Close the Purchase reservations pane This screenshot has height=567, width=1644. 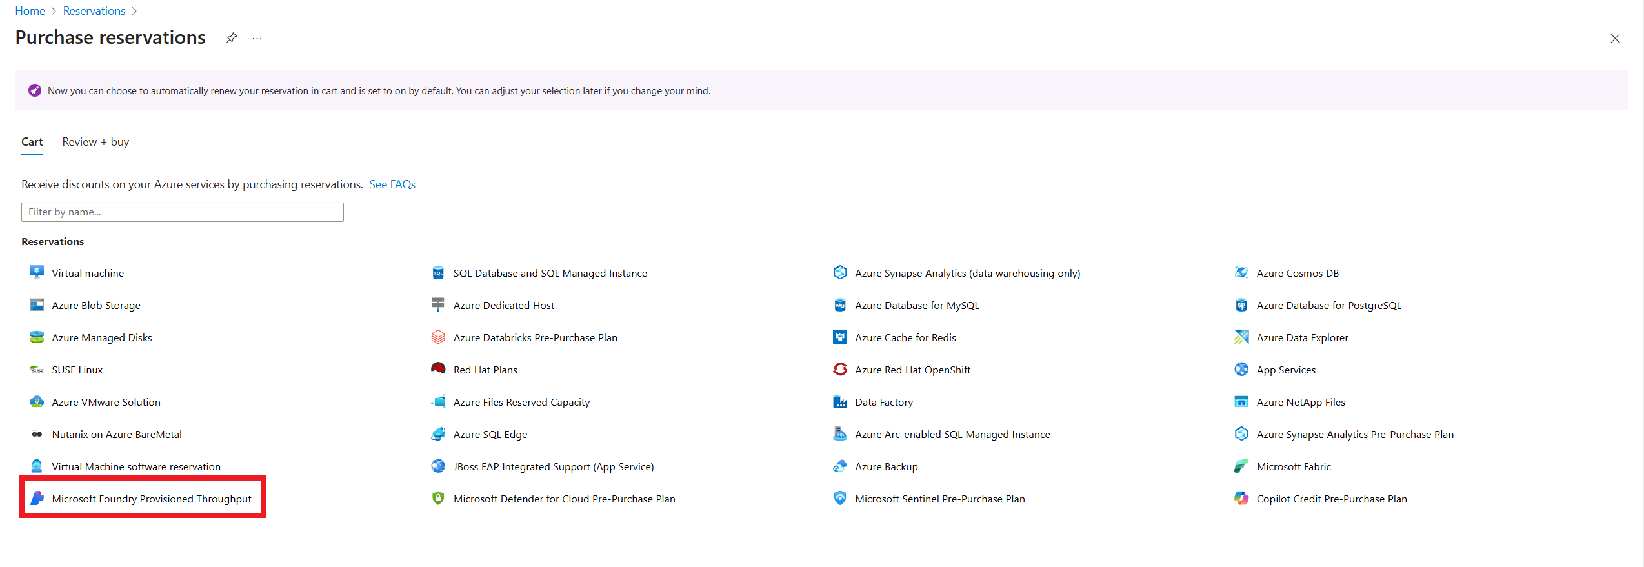tap(1615, 39)
